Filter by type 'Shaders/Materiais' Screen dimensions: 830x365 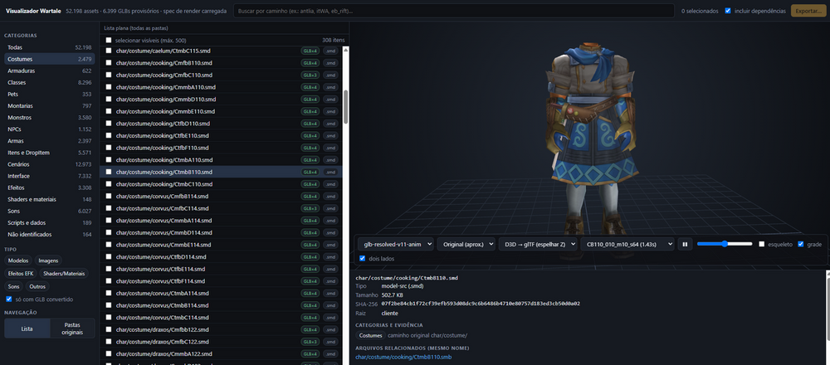click(64, 274)
